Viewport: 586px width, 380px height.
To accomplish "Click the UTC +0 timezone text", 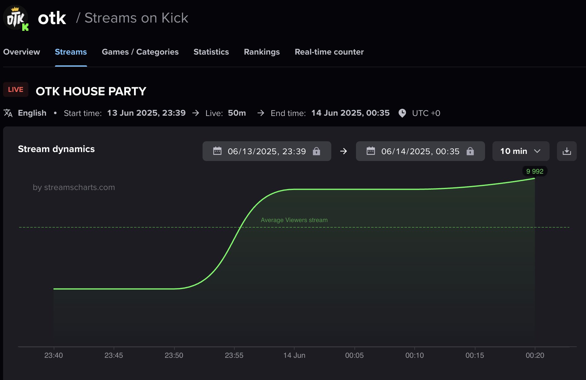I will tap(426, 113).
